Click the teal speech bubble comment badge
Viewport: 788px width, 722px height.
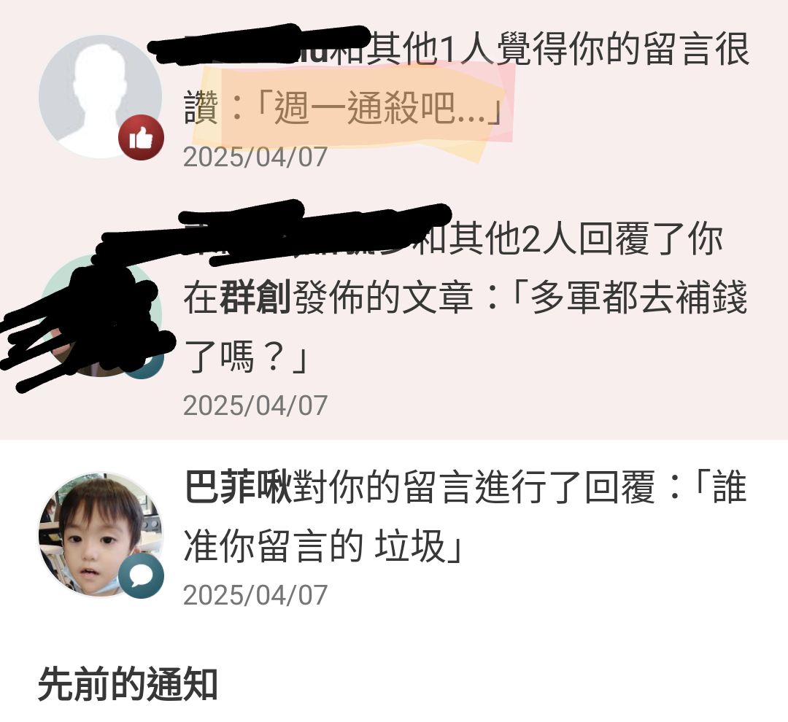pos(142,576)
